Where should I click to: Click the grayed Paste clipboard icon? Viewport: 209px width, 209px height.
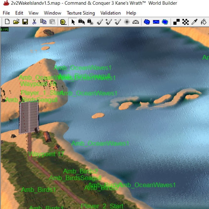(52, 22)
